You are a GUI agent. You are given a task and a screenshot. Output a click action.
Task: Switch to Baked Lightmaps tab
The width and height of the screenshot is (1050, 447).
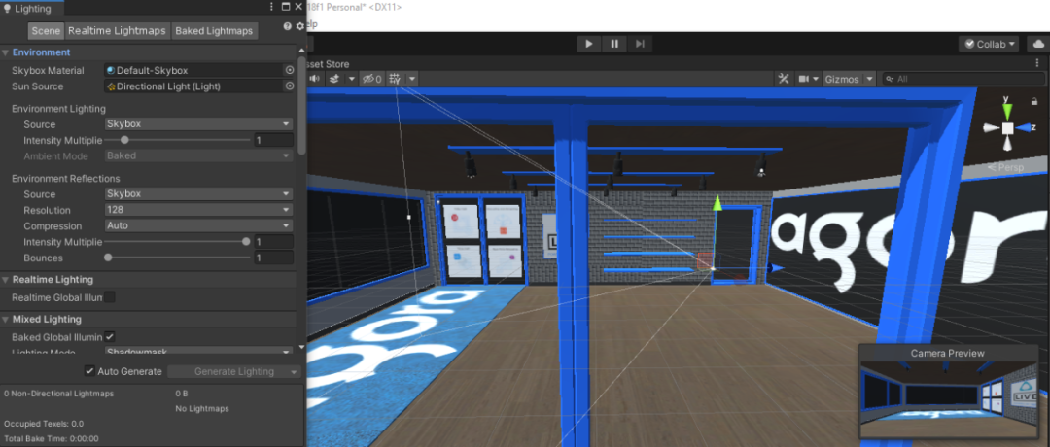214,31
